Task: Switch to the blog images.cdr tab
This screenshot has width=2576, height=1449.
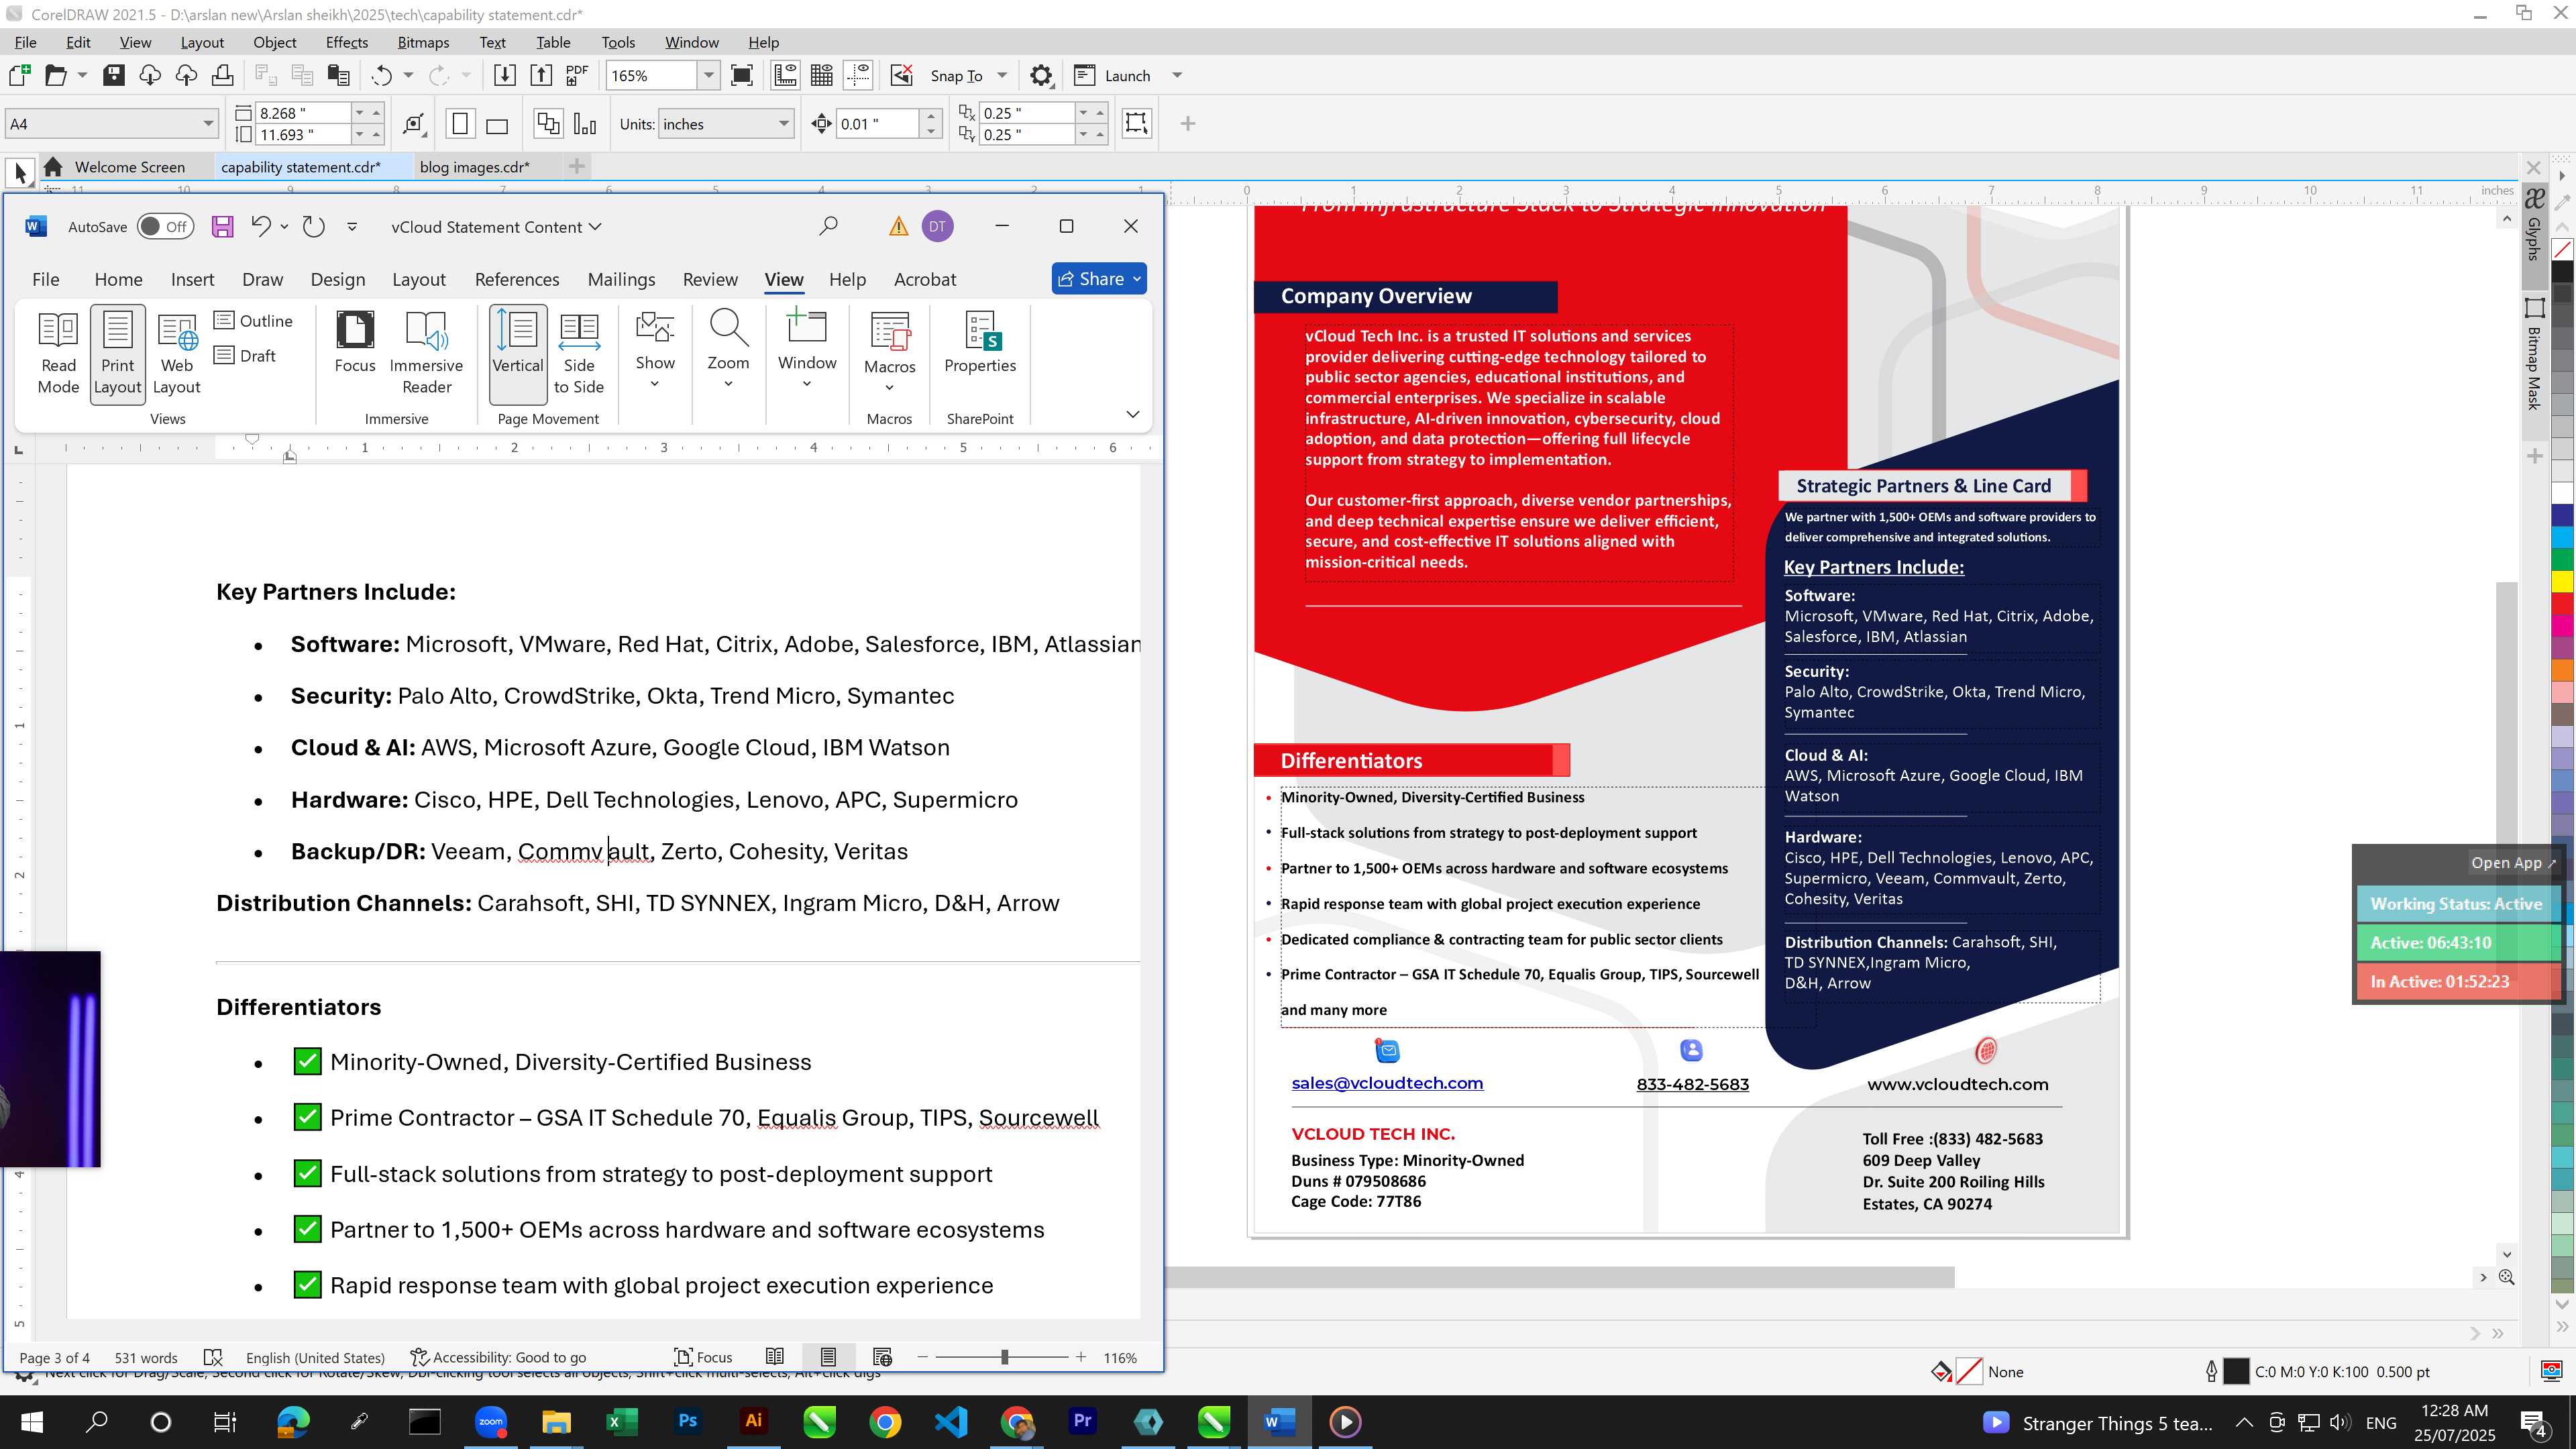Action: point(475,167)
